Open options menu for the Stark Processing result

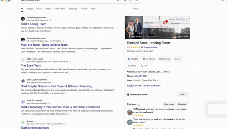tap(50, 103)
